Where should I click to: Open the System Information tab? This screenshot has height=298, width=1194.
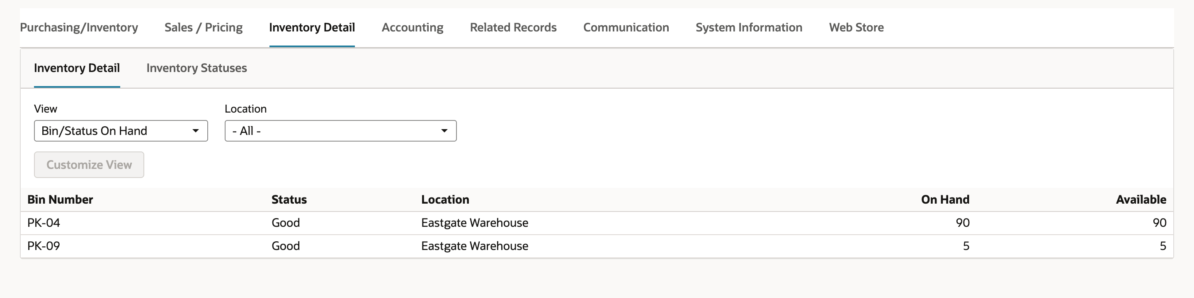click(x=749, y=27)
